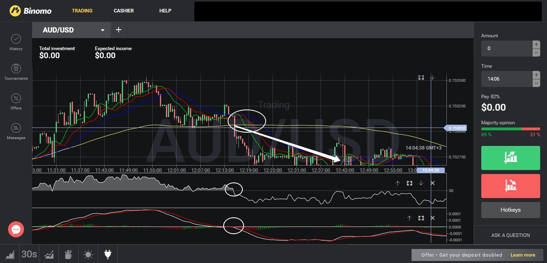Viewport: 547px width, 263px height.
Task: Open the History sidebar panel
Action: tap(16, 42)
